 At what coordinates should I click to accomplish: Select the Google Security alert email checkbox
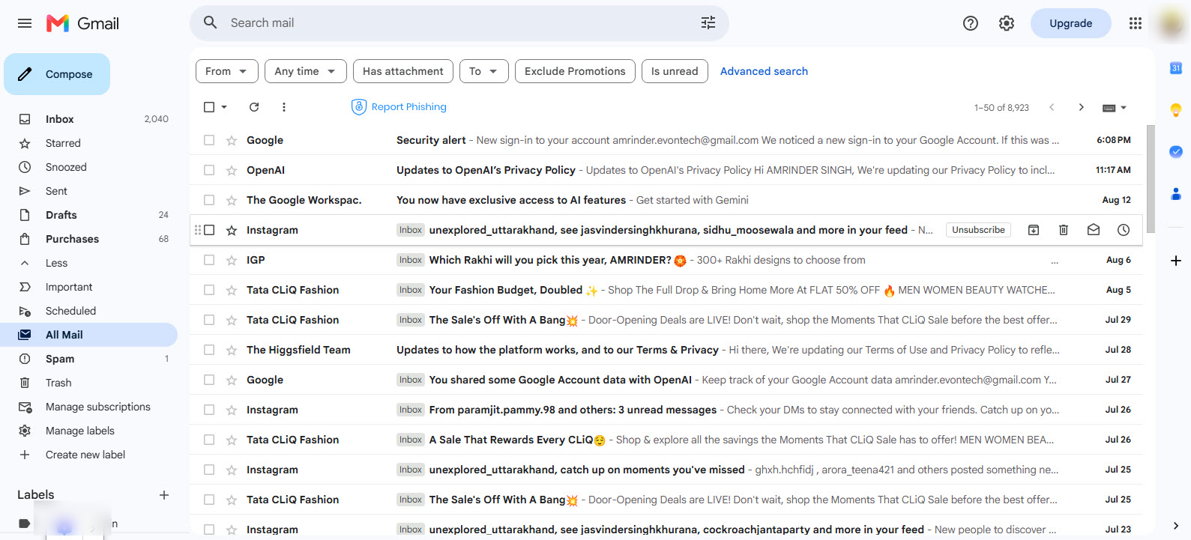click(209, 140)
